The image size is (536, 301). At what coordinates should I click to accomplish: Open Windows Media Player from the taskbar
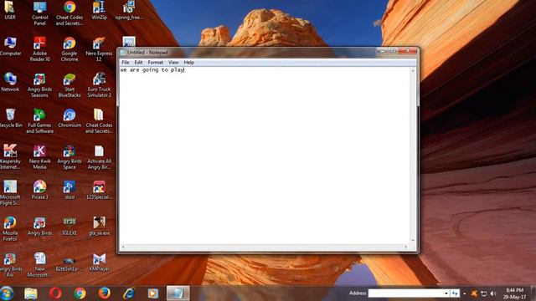[x=152, y=293]
